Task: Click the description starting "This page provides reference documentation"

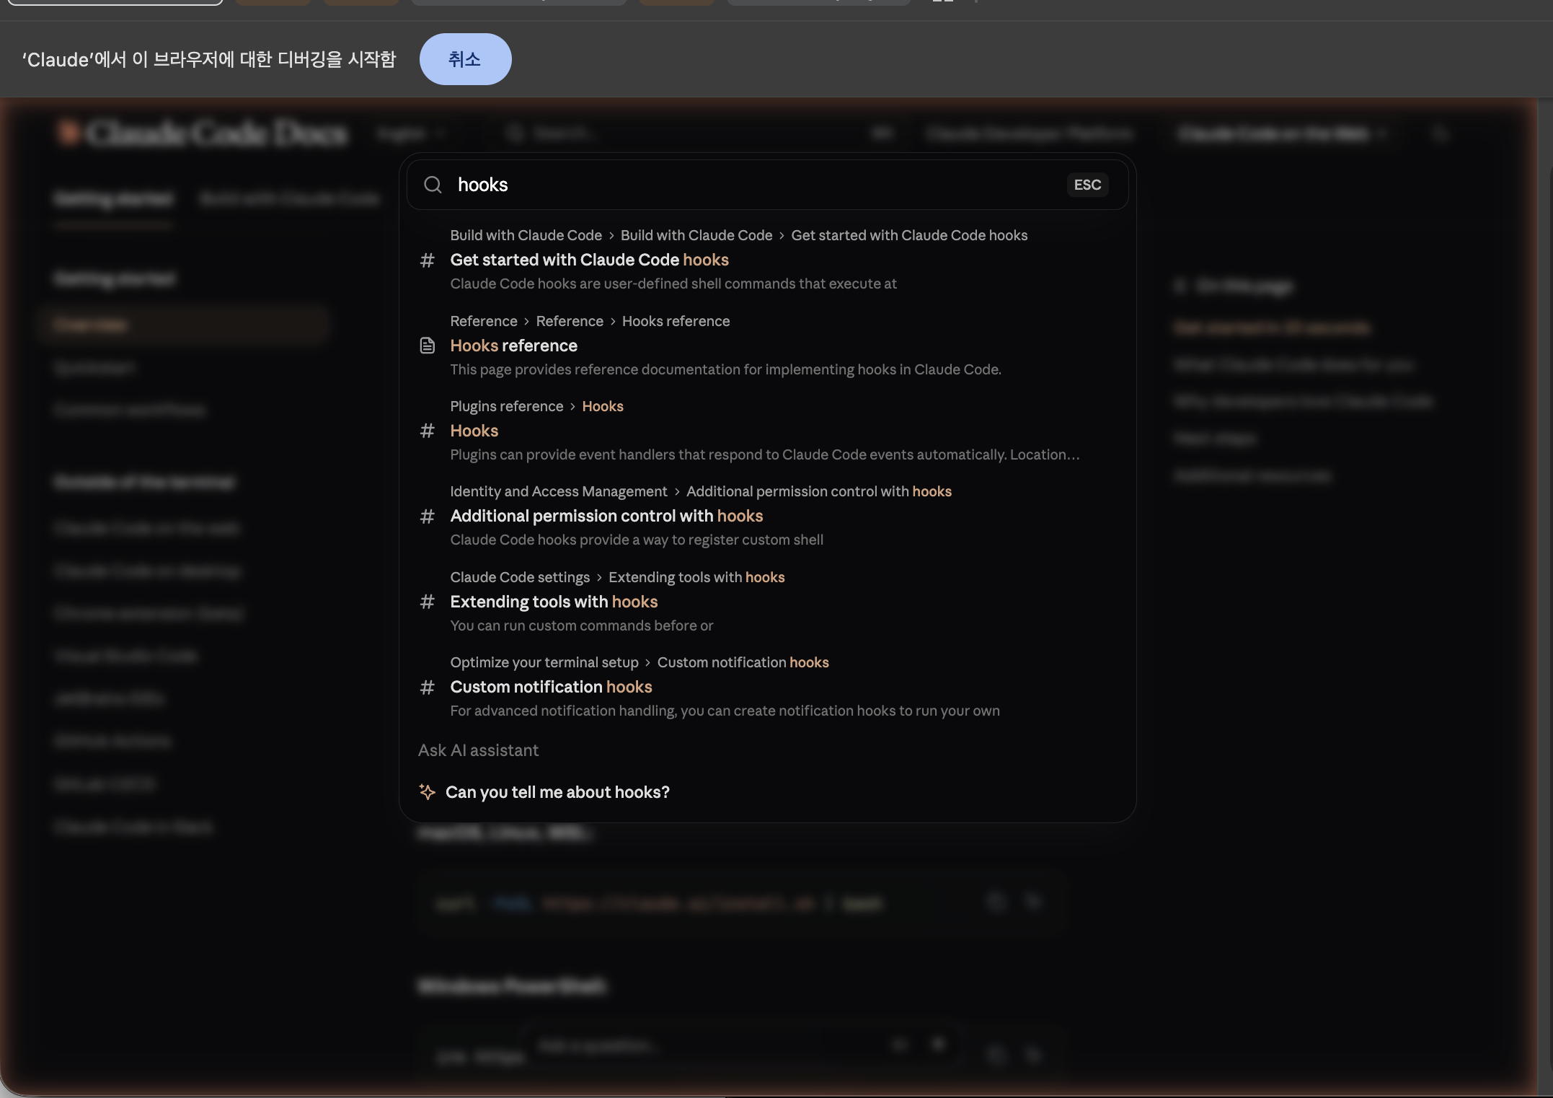Action: (x=726, y=369)
